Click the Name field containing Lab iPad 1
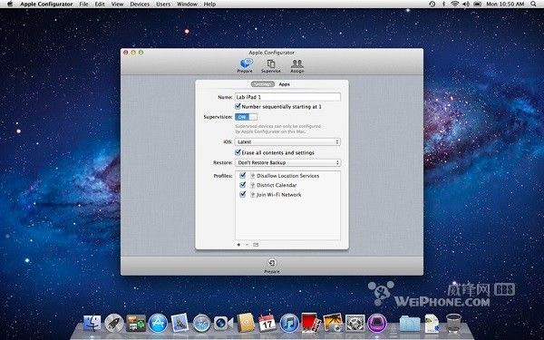 point(287,97)
